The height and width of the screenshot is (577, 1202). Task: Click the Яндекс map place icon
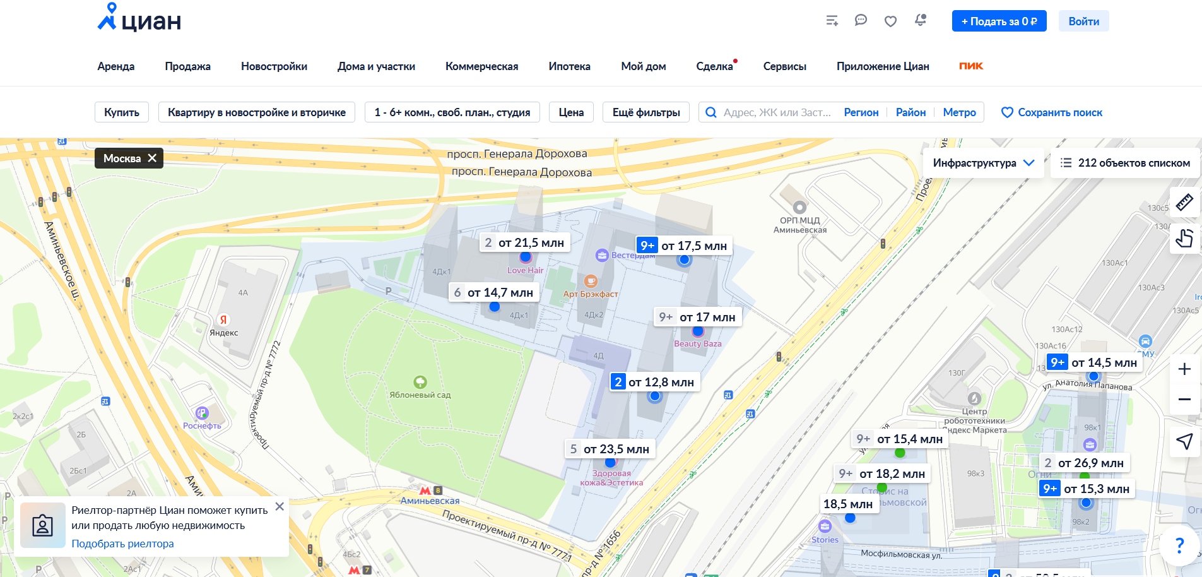[x=223, y=319]
